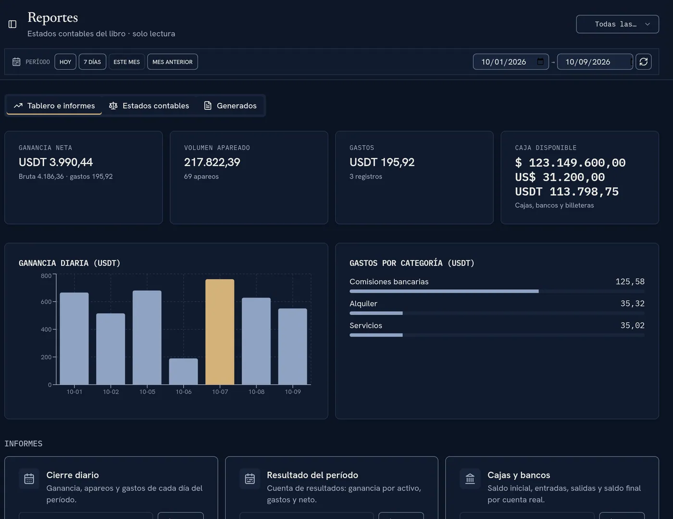The image size is (673, 519).
Task: Click the Cajas y bancos bank icon
Action: [470, 479]
